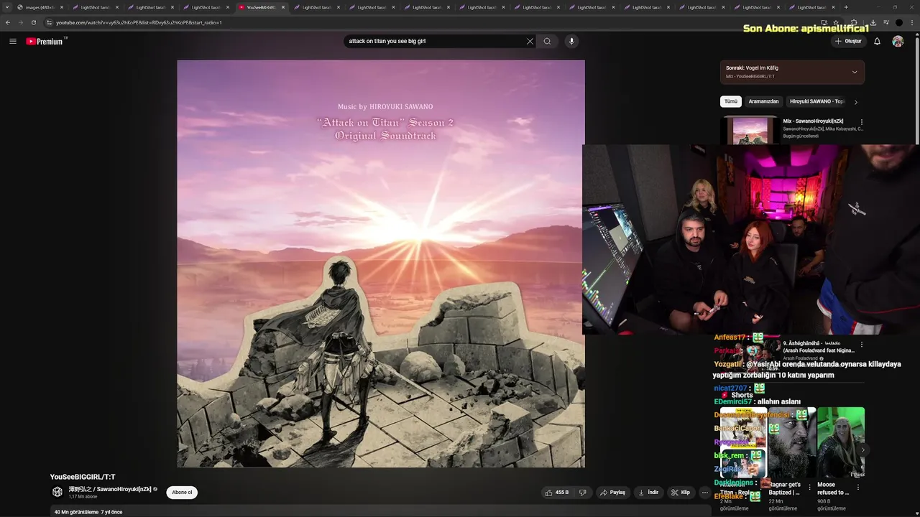Go back with browser back arrow
920x517 pixels.
8,22
